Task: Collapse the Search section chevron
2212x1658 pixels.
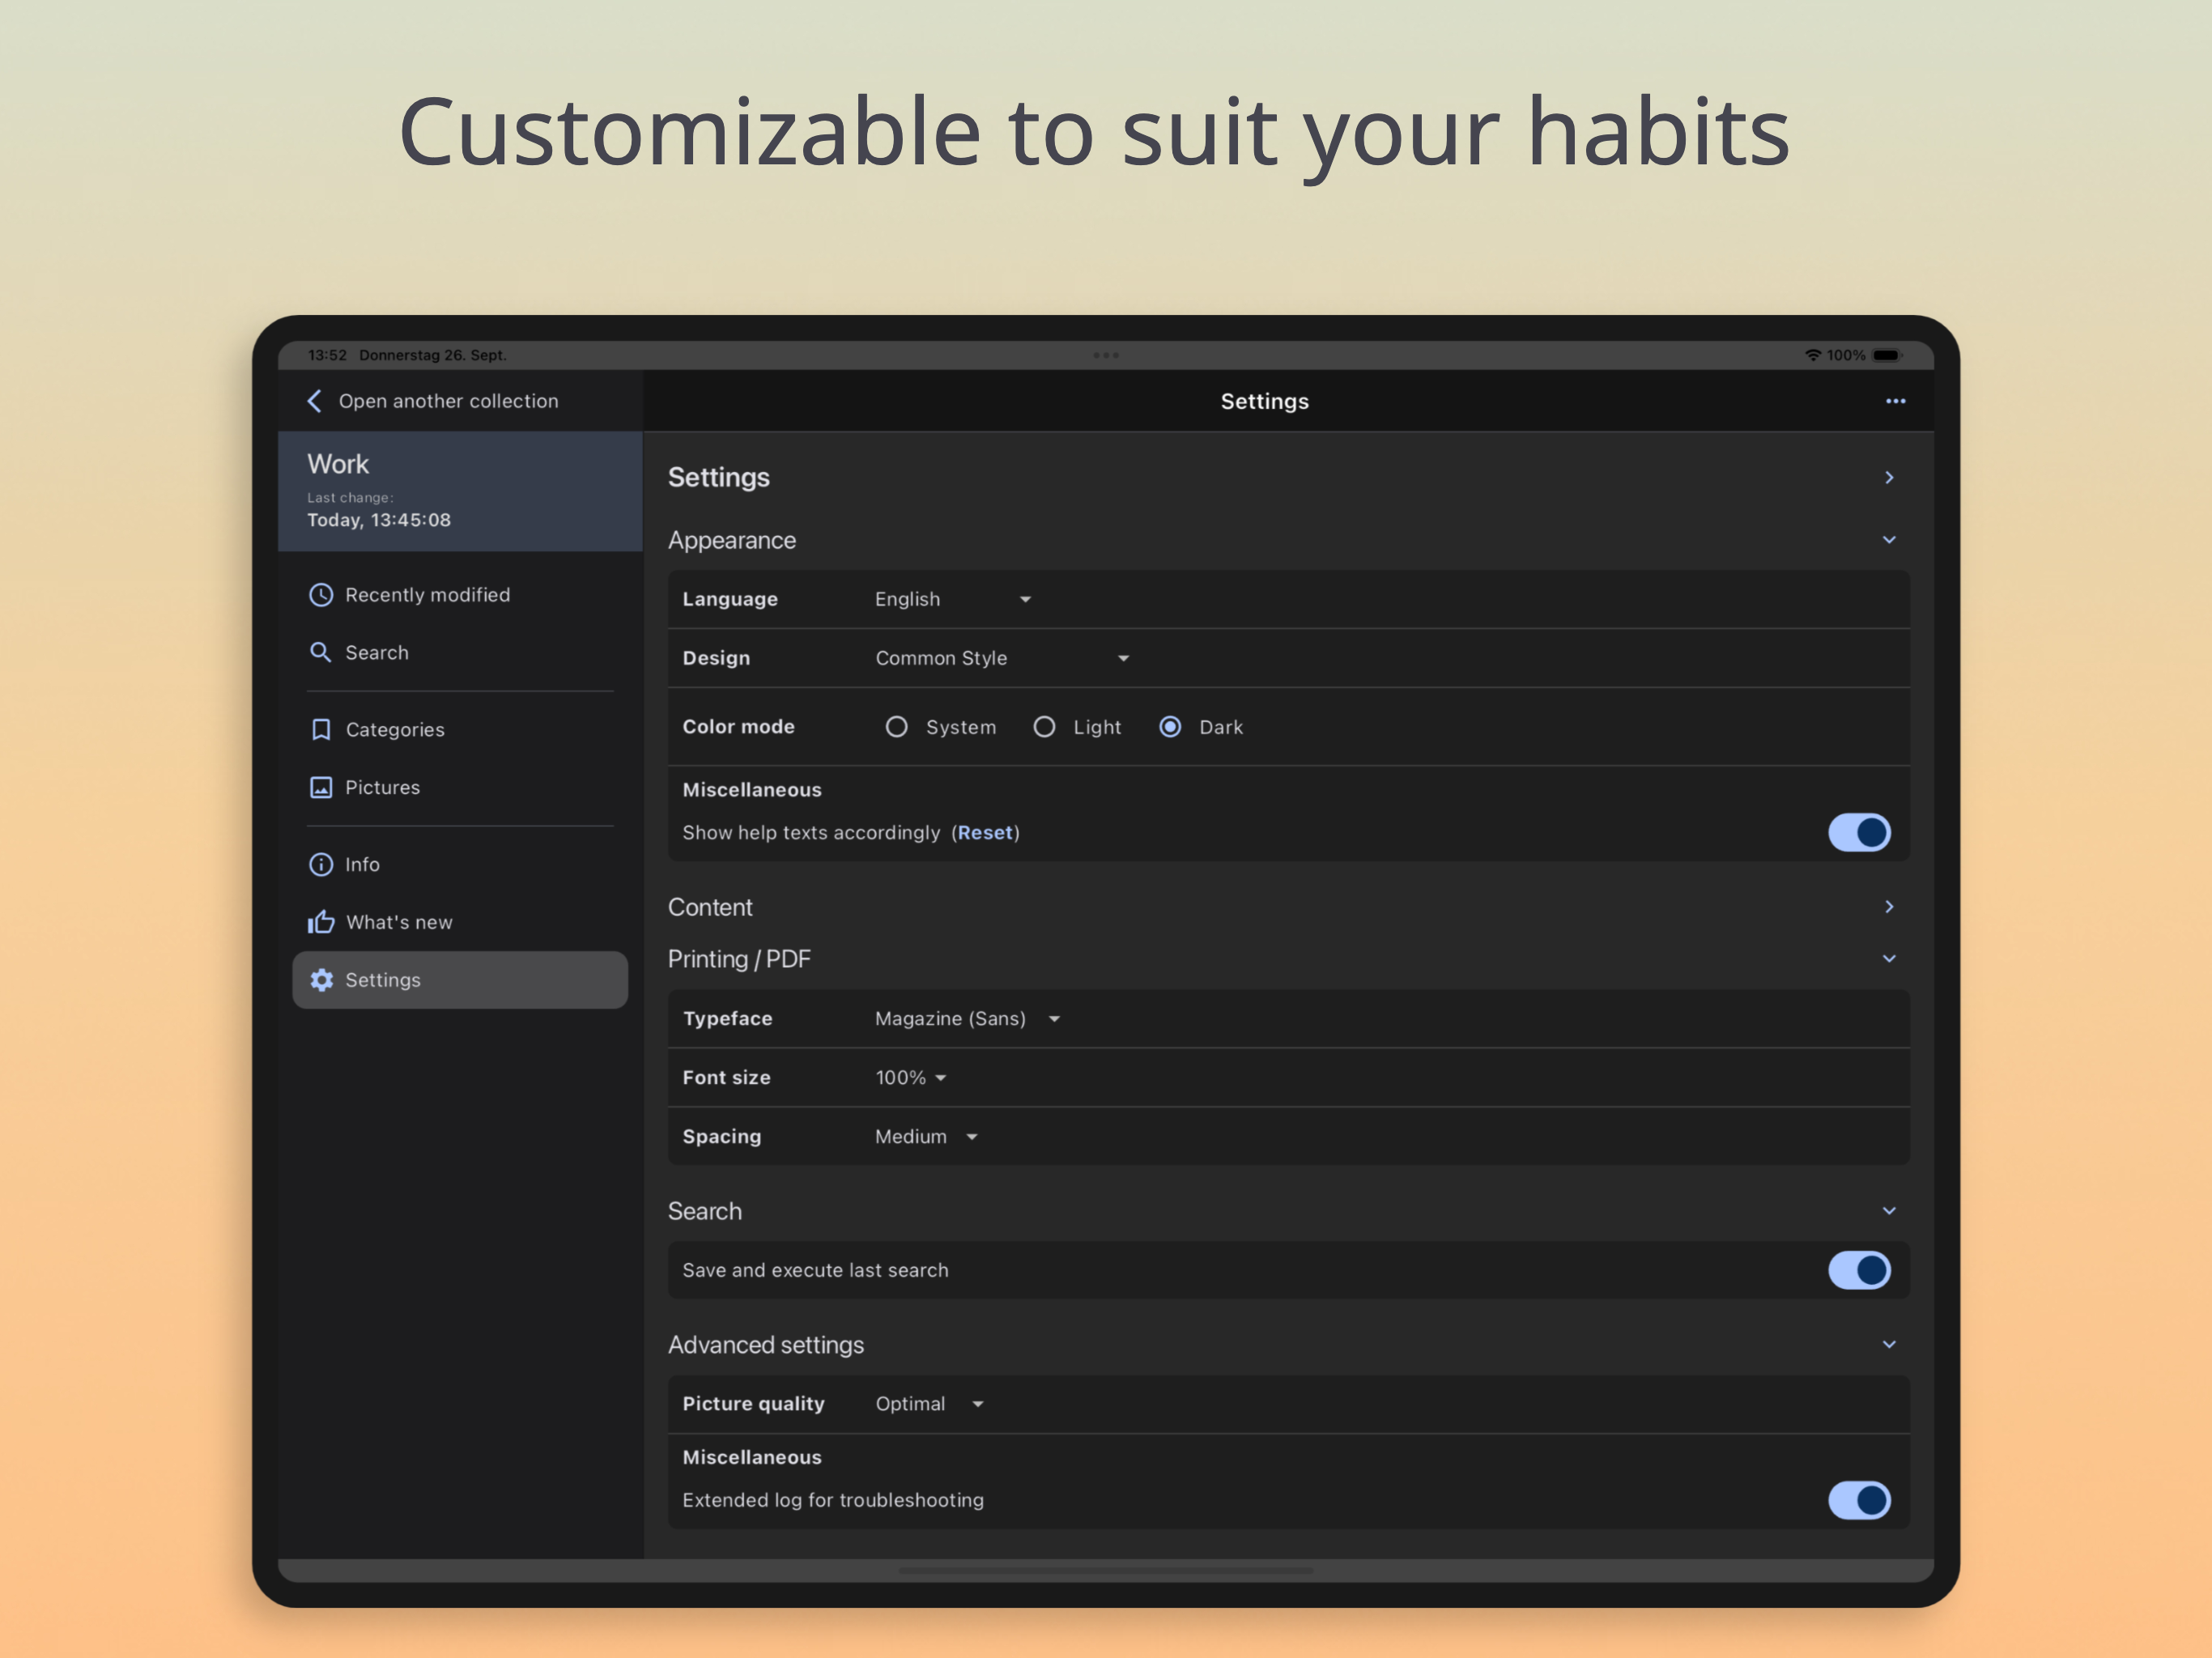Action: (1889, 1211)
